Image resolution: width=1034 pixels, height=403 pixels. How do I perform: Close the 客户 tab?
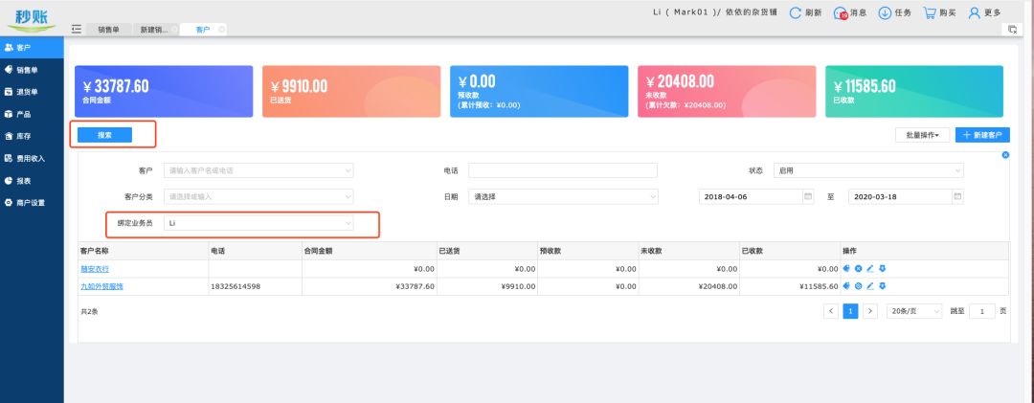(x=221, y=29)
